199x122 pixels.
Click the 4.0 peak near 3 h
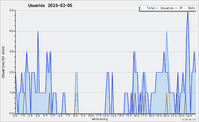[x=38, y=31]
